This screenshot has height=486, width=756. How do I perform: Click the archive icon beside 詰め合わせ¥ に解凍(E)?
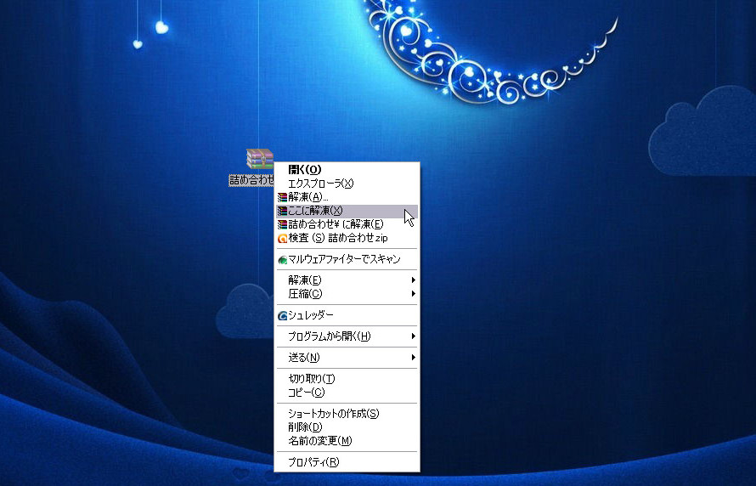[282, 224]
